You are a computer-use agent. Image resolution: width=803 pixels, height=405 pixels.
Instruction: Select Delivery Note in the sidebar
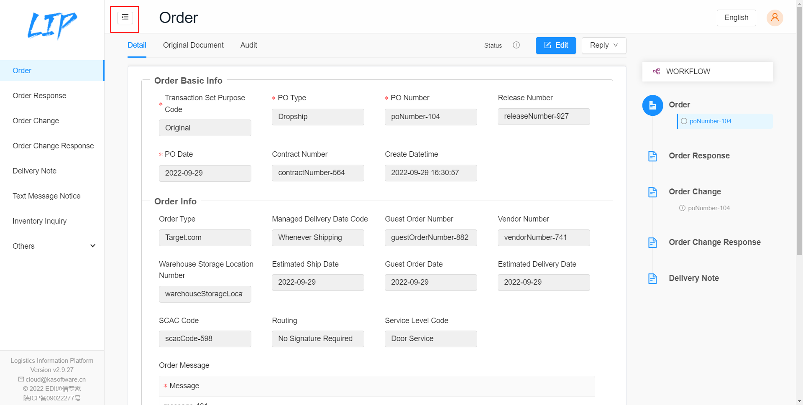(x=35, y=171)
